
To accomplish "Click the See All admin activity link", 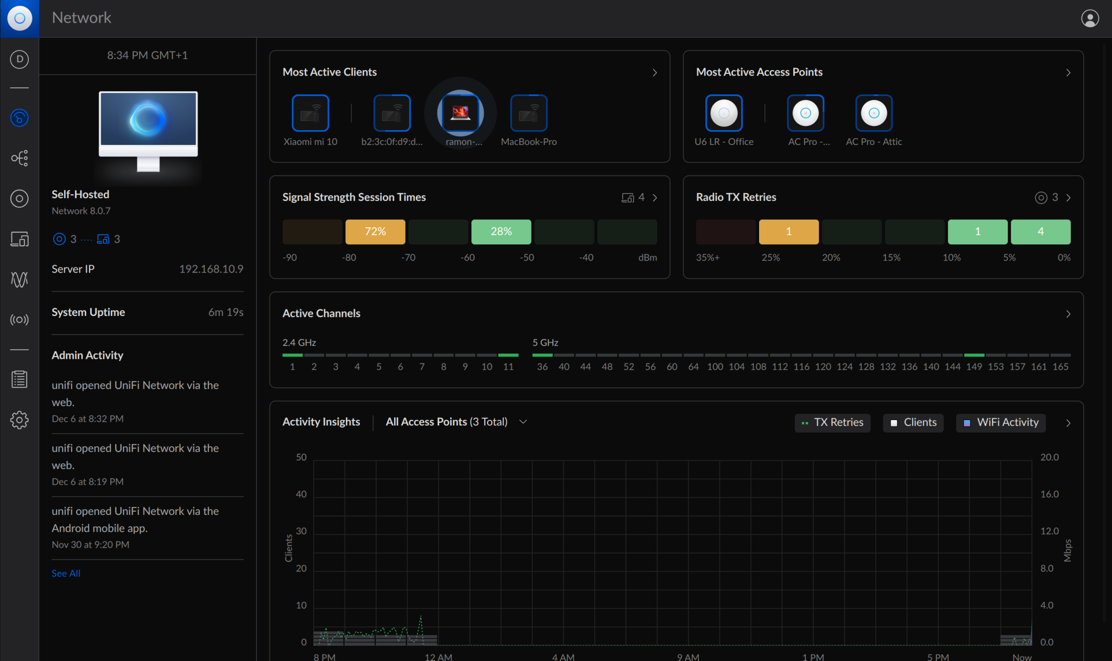I will 66,573.
